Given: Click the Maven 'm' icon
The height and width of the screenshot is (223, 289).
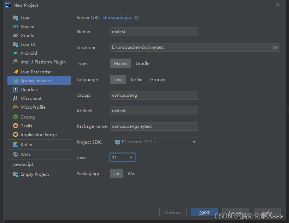Looking at the screenshot, I should point(16,27).
